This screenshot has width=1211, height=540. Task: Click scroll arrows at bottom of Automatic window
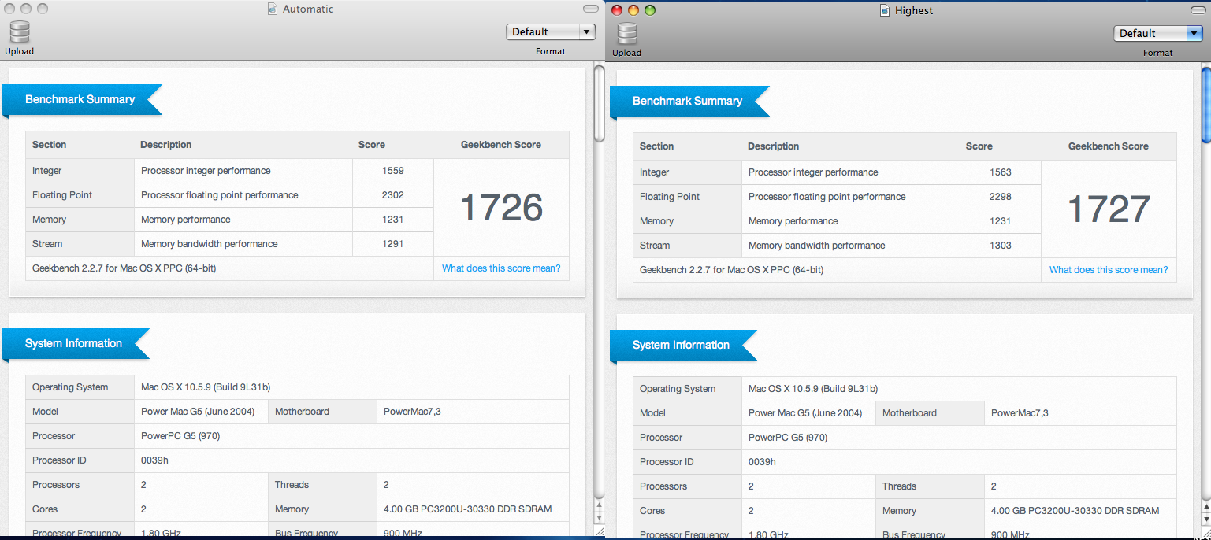pyautogui.click(x=599, y=512)
